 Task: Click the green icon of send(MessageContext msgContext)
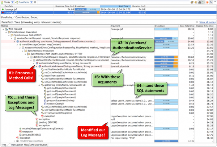[20, 45]
